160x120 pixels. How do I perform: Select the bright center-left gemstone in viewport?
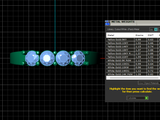pos(47,58)
